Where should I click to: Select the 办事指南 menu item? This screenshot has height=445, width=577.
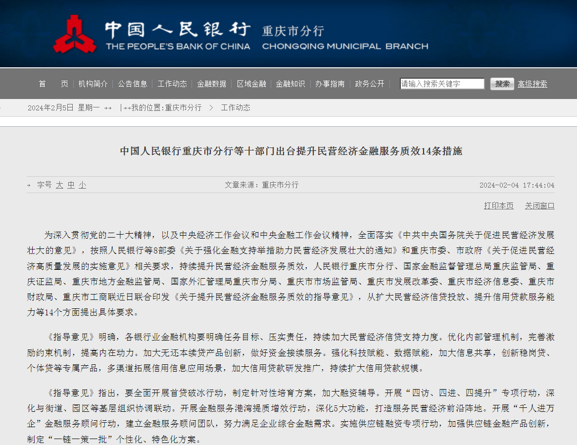point(330,84)
